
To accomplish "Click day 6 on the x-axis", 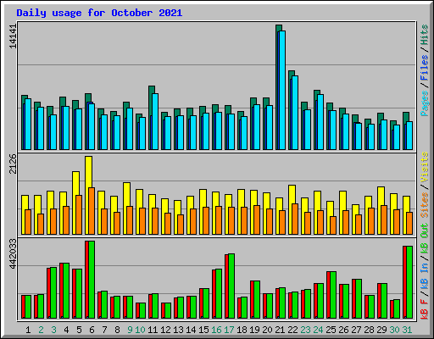I will pyautogui.click(x=92, y=330).
